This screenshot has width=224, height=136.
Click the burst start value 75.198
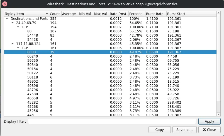173,31
